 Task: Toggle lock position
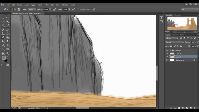coord(178,46)
